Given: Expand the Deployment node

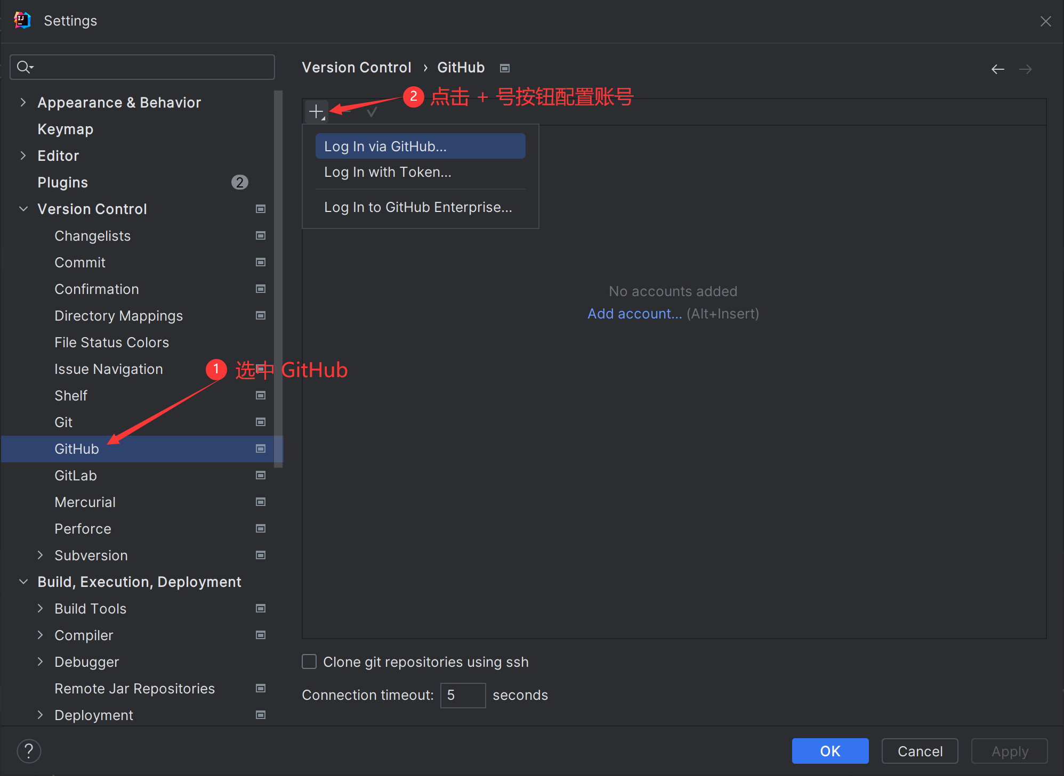Looking at the screenshot, I should [x=40, y=715].
